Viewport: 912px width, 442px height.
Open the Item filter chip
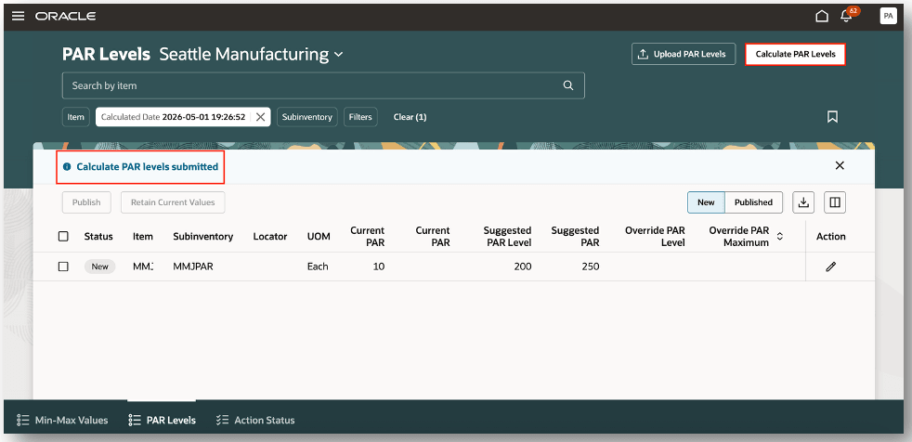click(x=75, y=117)
